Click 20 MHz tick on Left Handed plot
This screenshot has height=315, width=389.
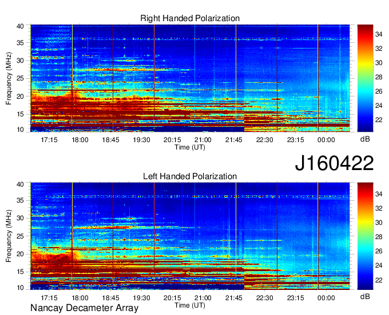tap(20, 254)
